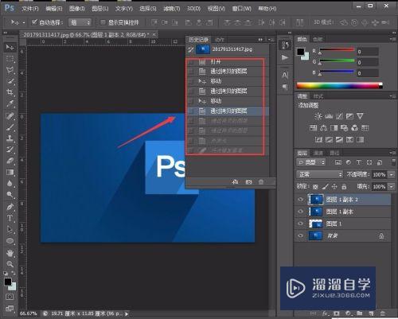Screen dimensions: 398x319
Task: Open the 图像(I) menu
Action: tap(76, 9)
